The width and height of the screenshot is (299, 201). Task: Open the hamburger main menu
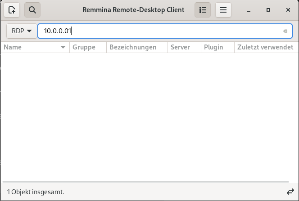[223, 10]
